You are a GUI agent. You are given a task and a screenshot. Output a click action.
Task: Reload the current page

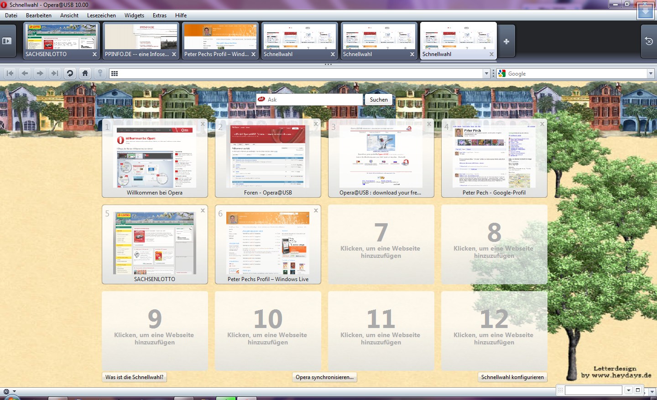[70, 73]
